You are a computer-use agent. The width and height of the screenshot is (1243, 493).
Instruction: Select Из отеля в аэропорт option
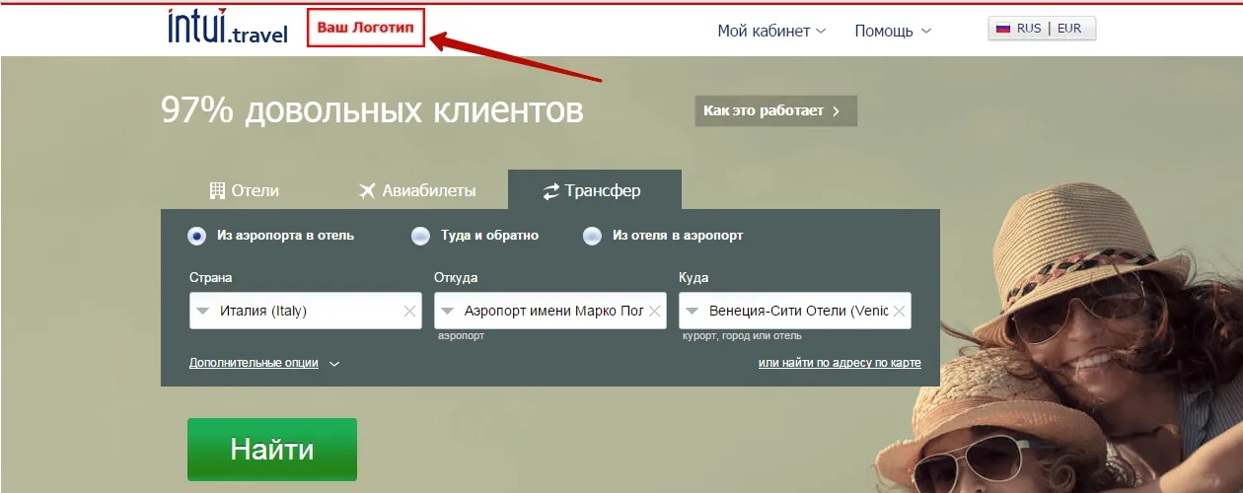[x=592, y=236]
